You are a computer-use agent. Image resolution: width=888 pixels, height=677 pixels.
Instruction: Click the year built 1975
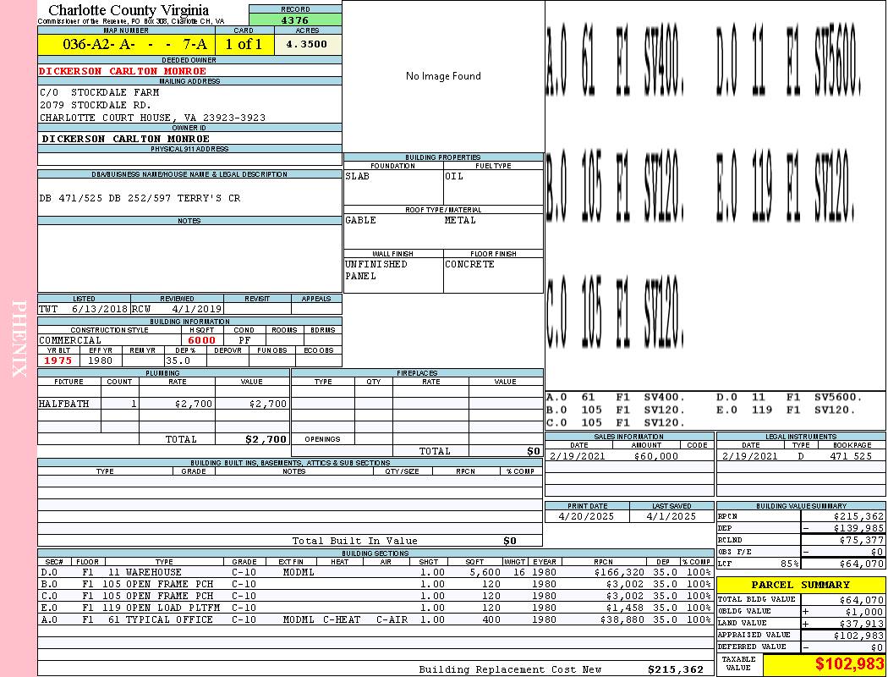(x=58, y=361)
